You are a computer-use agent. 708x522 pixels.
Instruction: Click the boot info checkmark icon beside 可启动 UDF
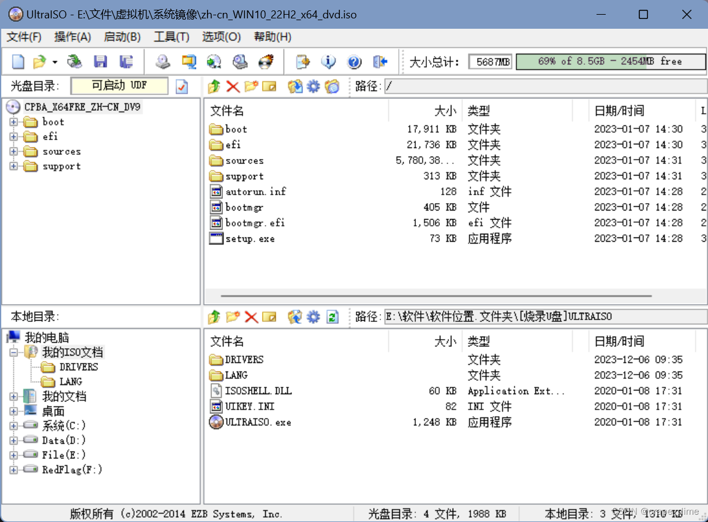coord(182,86)
